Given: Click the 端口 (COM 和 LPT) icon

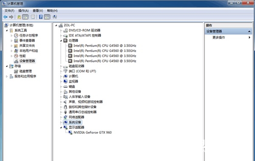Looking at the screenshot, I should pos(65,71).
